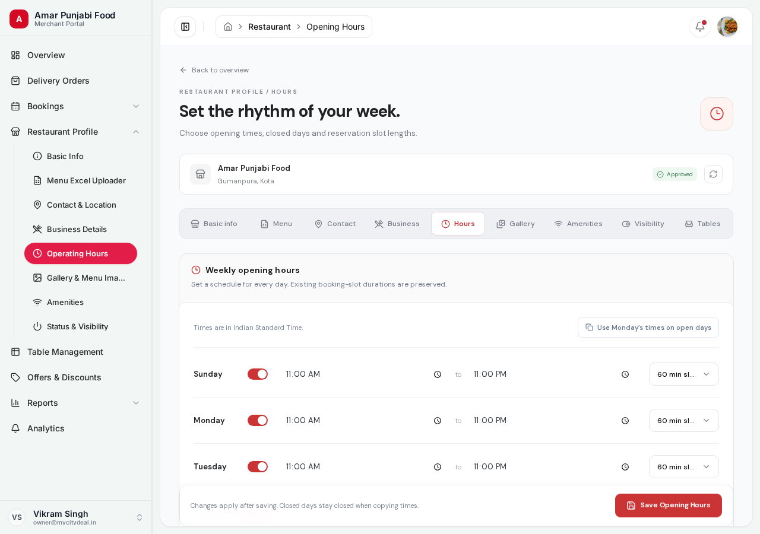Open the user avatar in top bar

point(727,27)
